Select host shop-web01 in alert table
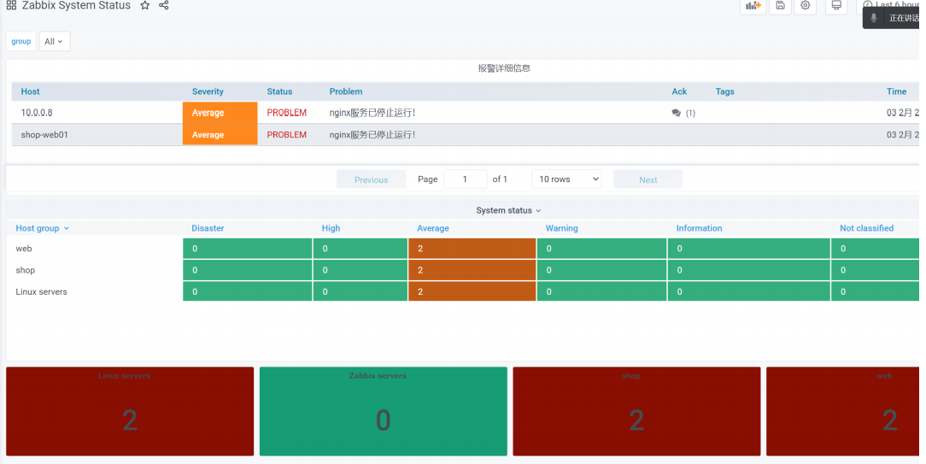The width and height of the screenshot is (926, 464). pyautogui.click(x=44, y=135)
